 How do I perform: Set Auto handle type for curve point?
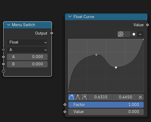(x=71, y=97)
